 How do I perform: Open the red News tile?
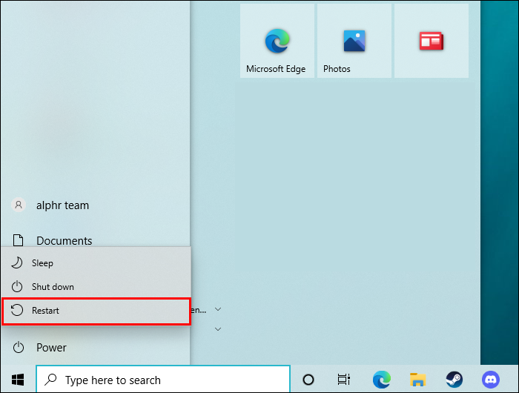(432, 41)
